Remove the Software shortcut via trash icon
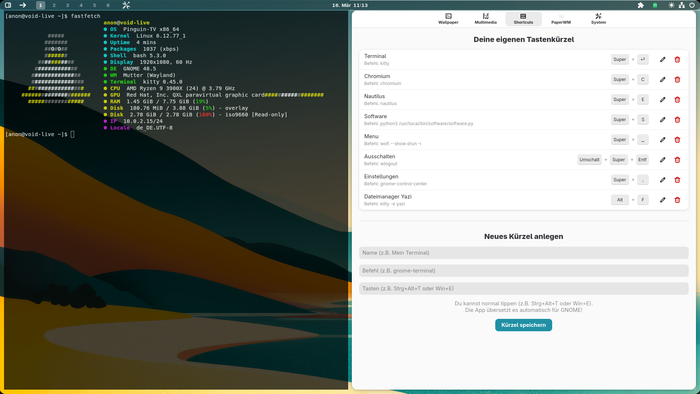The height and width of the screenshot is (394, 700). click(677, 120)
